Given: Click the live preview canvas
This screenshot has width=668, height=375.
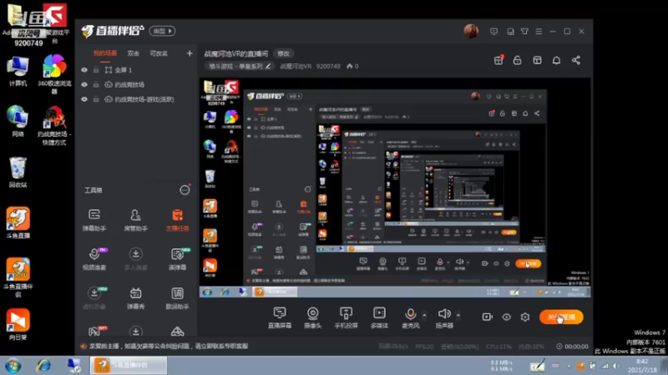Looking at the screenshot, I should coord(395,187).
